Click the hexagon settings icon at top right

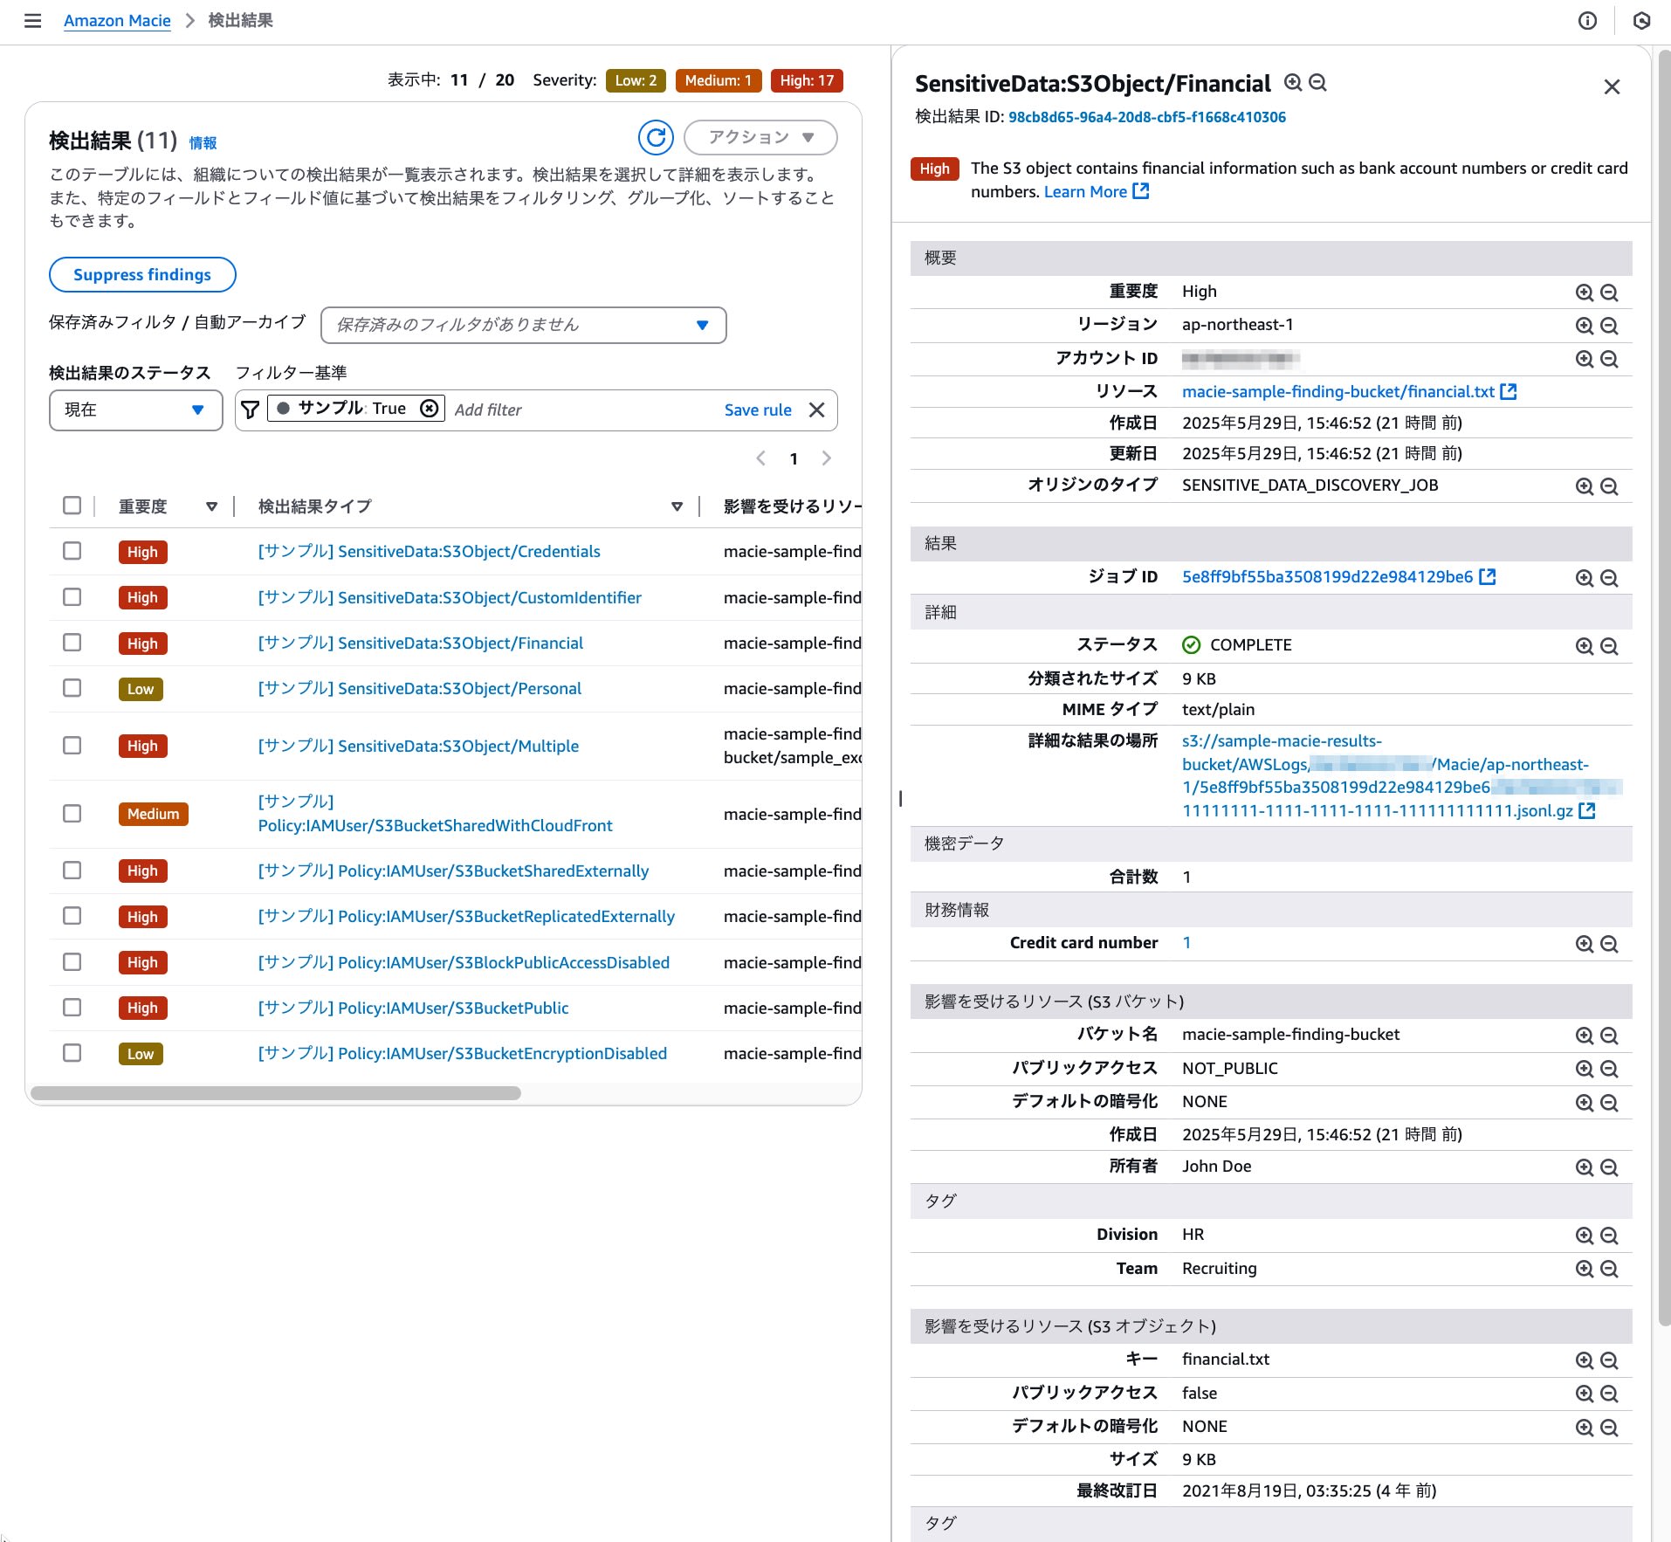pyautogui.click(x=1641, y=20)
